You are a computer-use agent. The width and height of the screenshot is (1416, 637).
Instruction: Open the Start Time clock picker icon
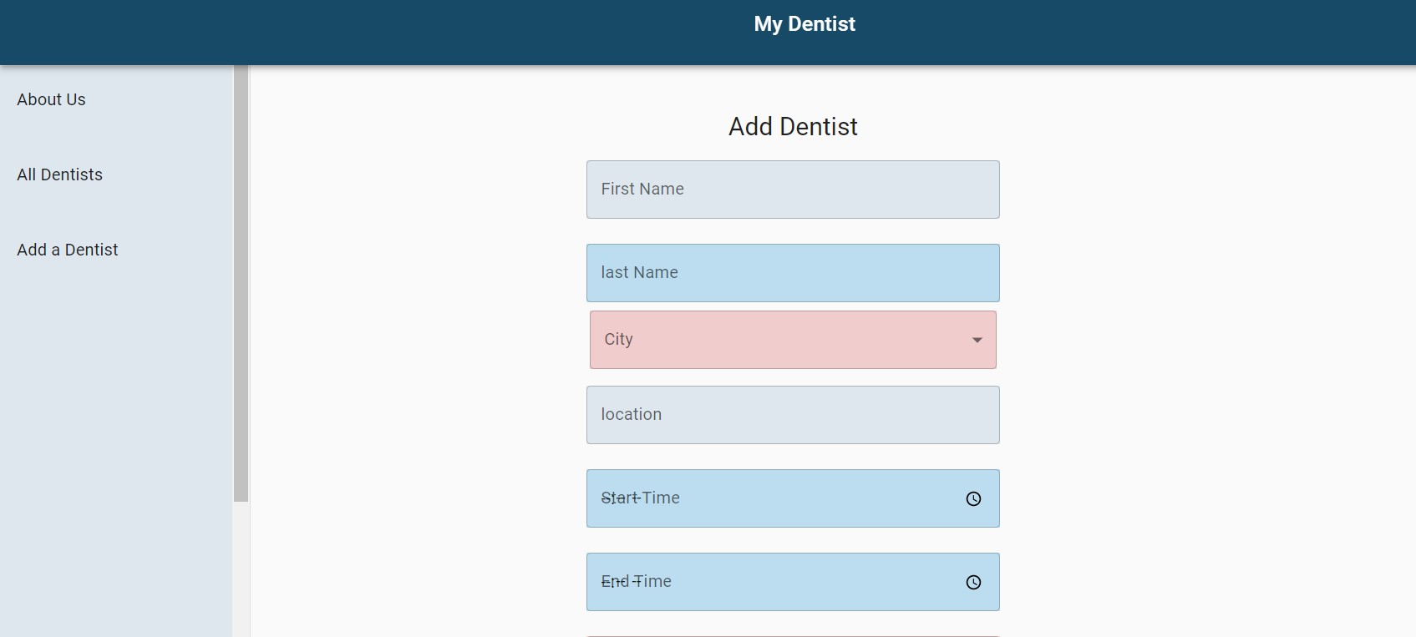(x=973, y=498)
